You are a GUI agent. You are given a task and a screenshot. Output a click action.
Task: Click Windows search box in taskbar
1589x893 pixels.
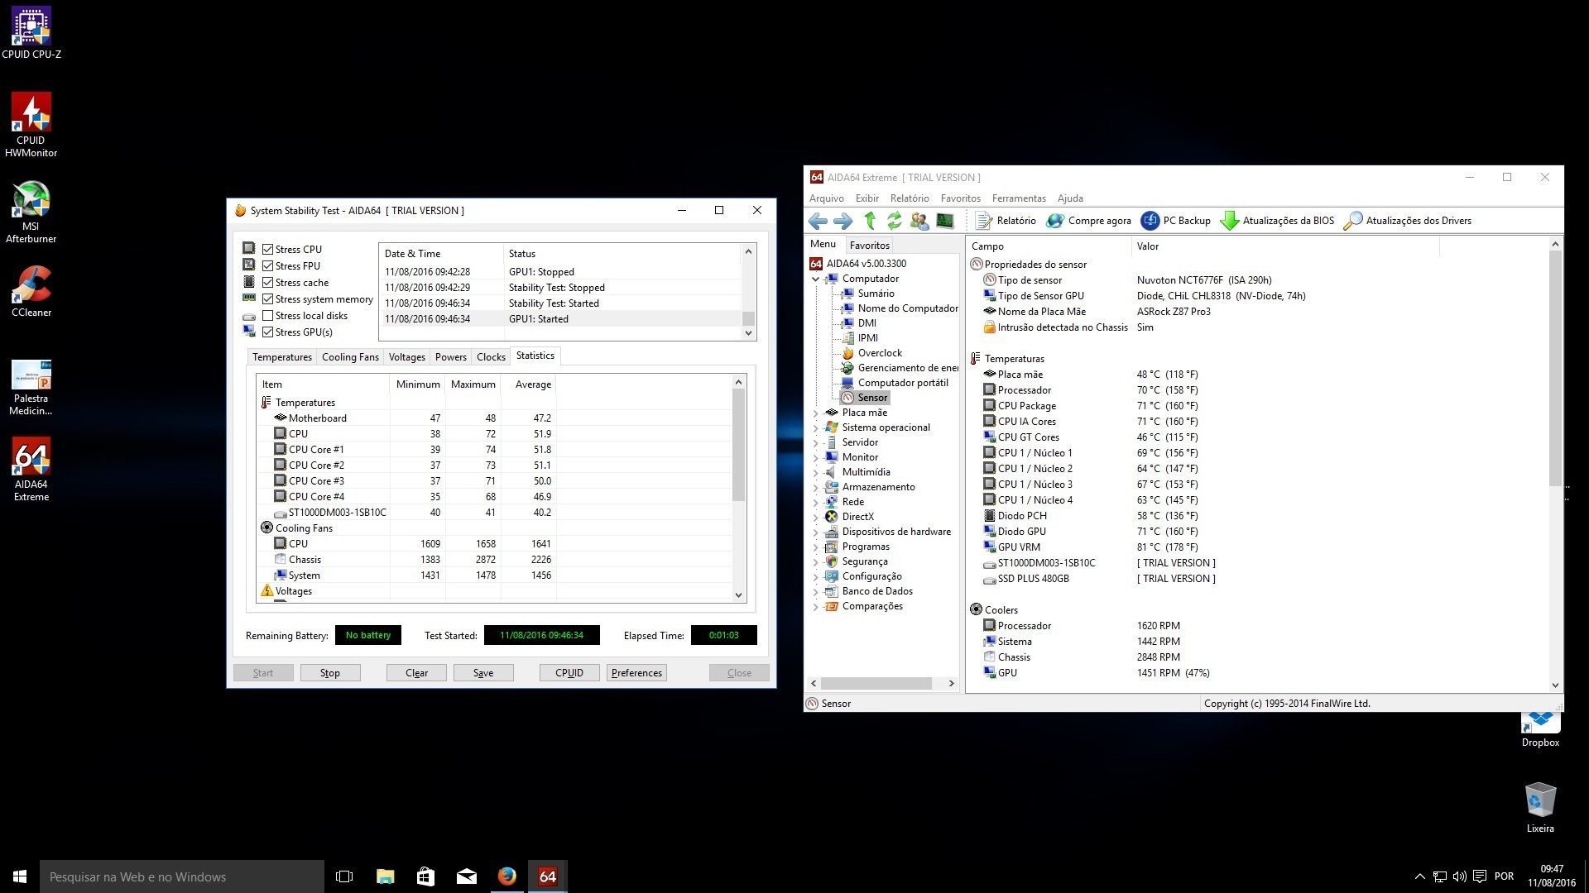coord(182,876)
